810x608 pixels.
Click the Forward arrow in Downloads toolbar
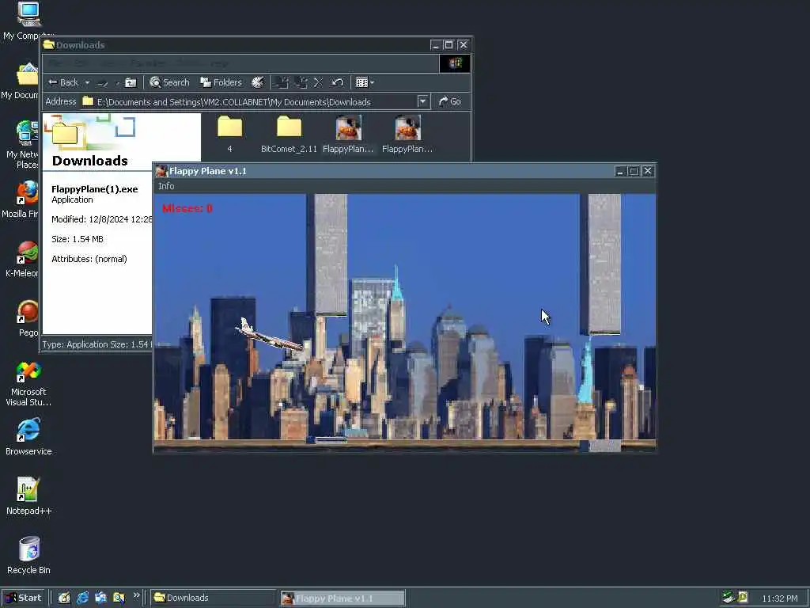pos(103,82)
